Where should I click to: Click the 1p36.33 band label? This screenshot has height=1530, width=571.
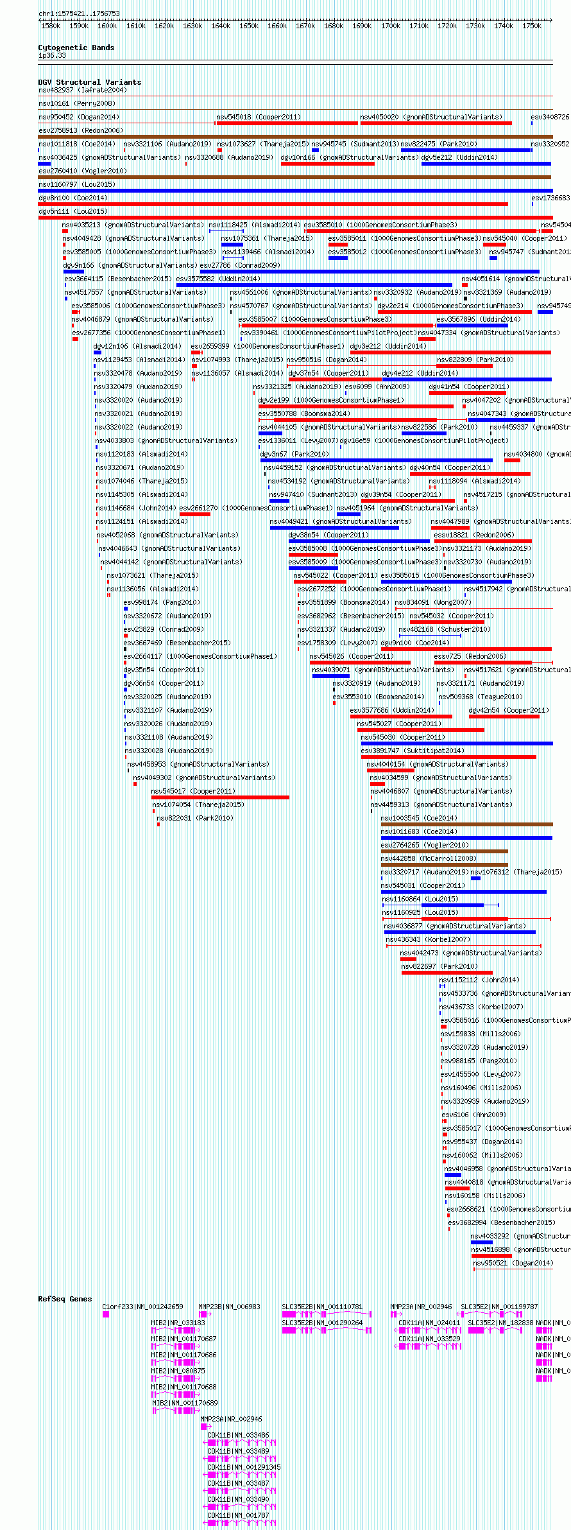coord(52,56)
